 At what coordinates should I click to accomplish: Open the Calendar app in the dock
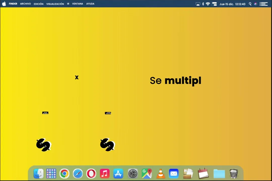pos(203,173)
